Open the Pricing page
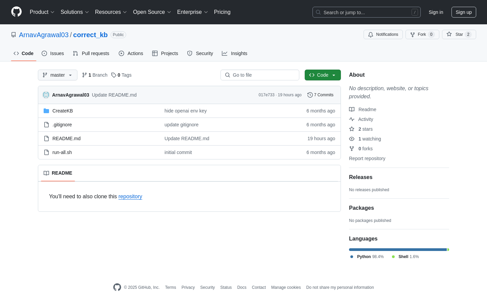The height and width of the screenshot is (304, 487). [222, 12]
